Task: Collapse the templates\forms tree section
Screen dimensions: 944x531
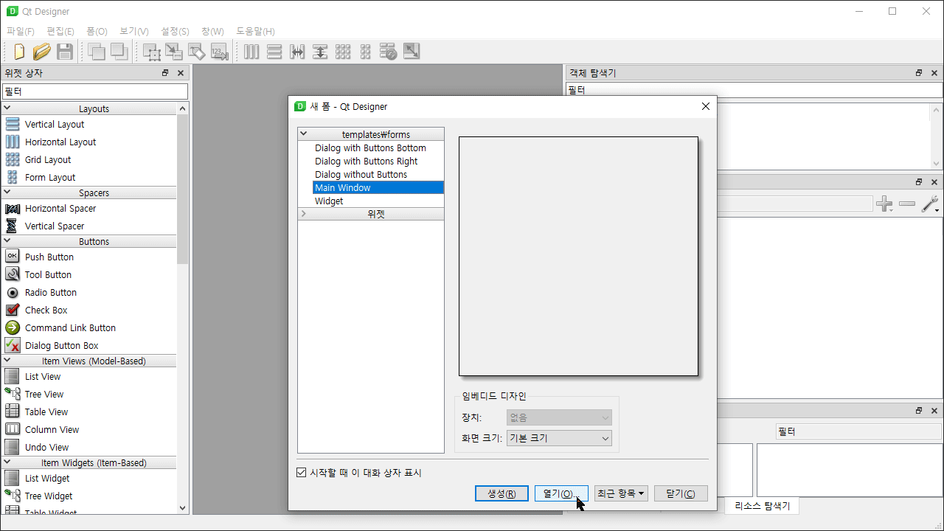Action: click(304, 134)
